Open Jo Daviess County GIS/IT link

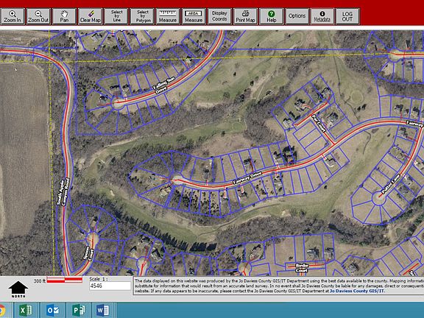(357, 291)
